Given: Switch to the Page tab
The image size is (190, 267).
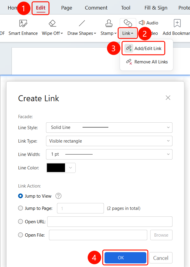Looking at the screenshot, I should (x=66, y=8).
